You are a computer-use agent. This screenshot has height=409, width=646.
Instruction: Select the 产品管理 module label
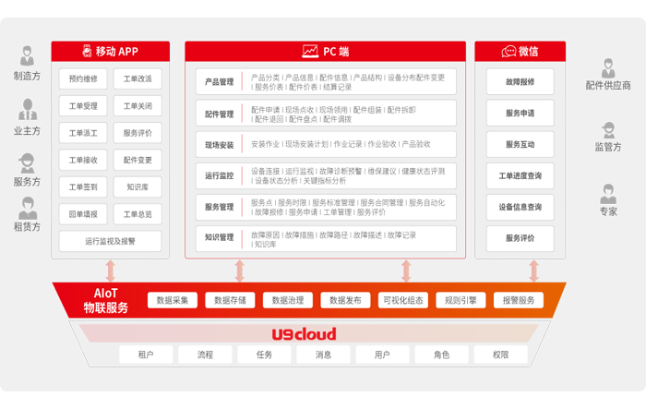click(x=220, y=82)
